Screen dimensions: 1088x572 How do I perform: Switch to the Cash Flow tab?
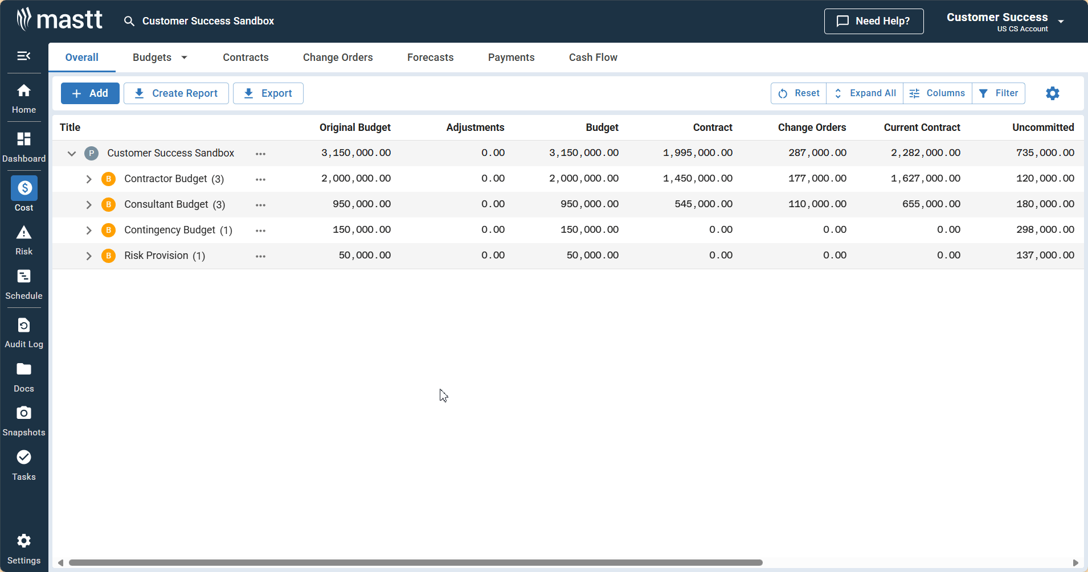pos(593,57)
